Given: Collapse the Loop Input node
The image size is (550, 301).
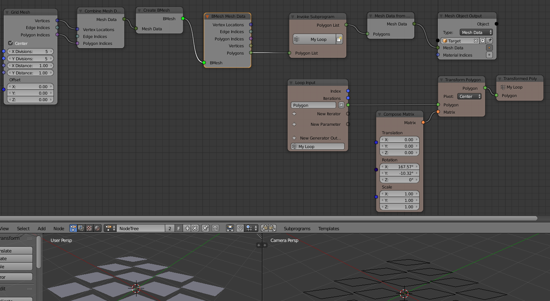Looking at the screenshot, I should click(x=291, y=83).
